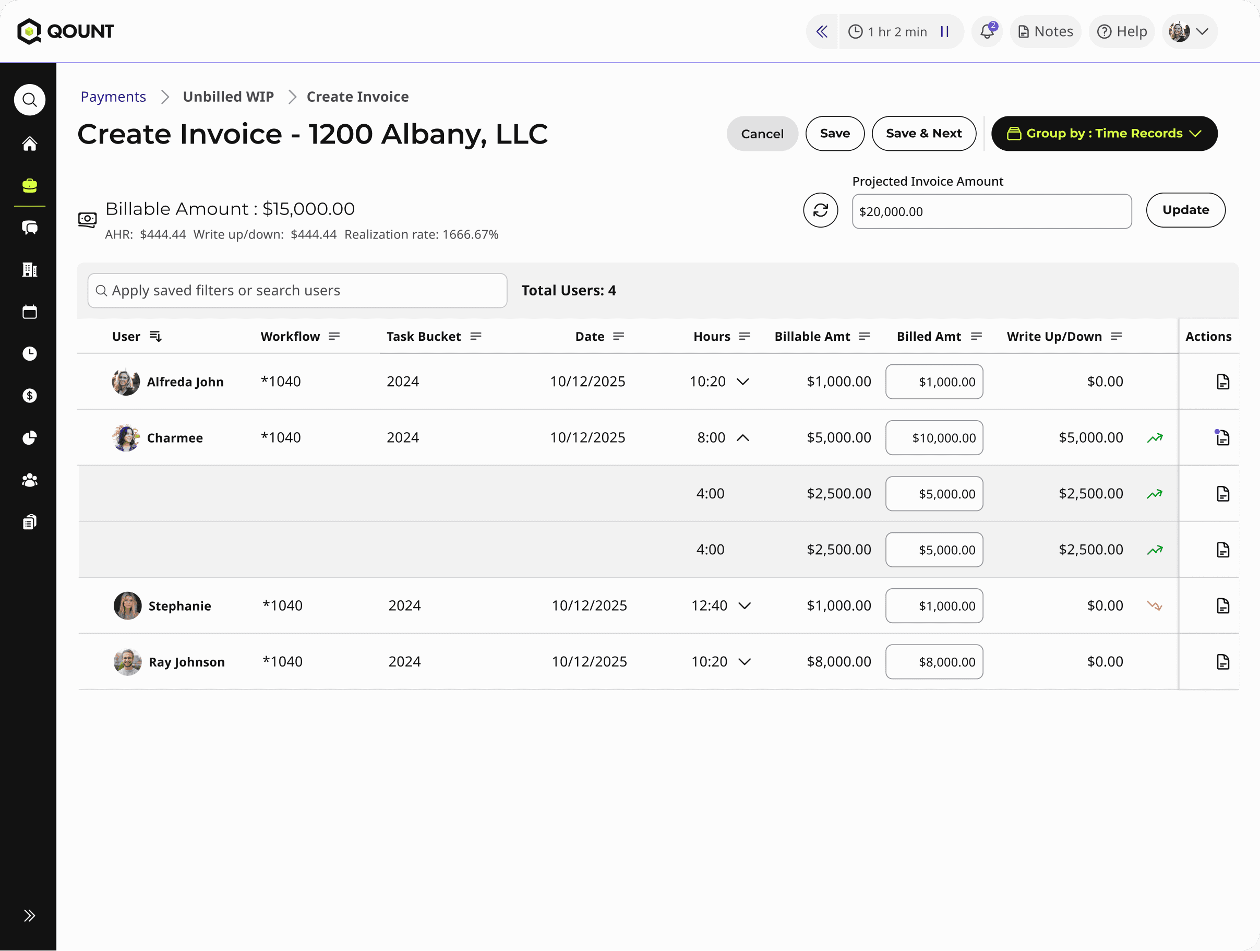This screenshot has width=1260, height=951.
Task: Navigate to Unbilled WIP breadcrumb
Action: pos(228,97)
